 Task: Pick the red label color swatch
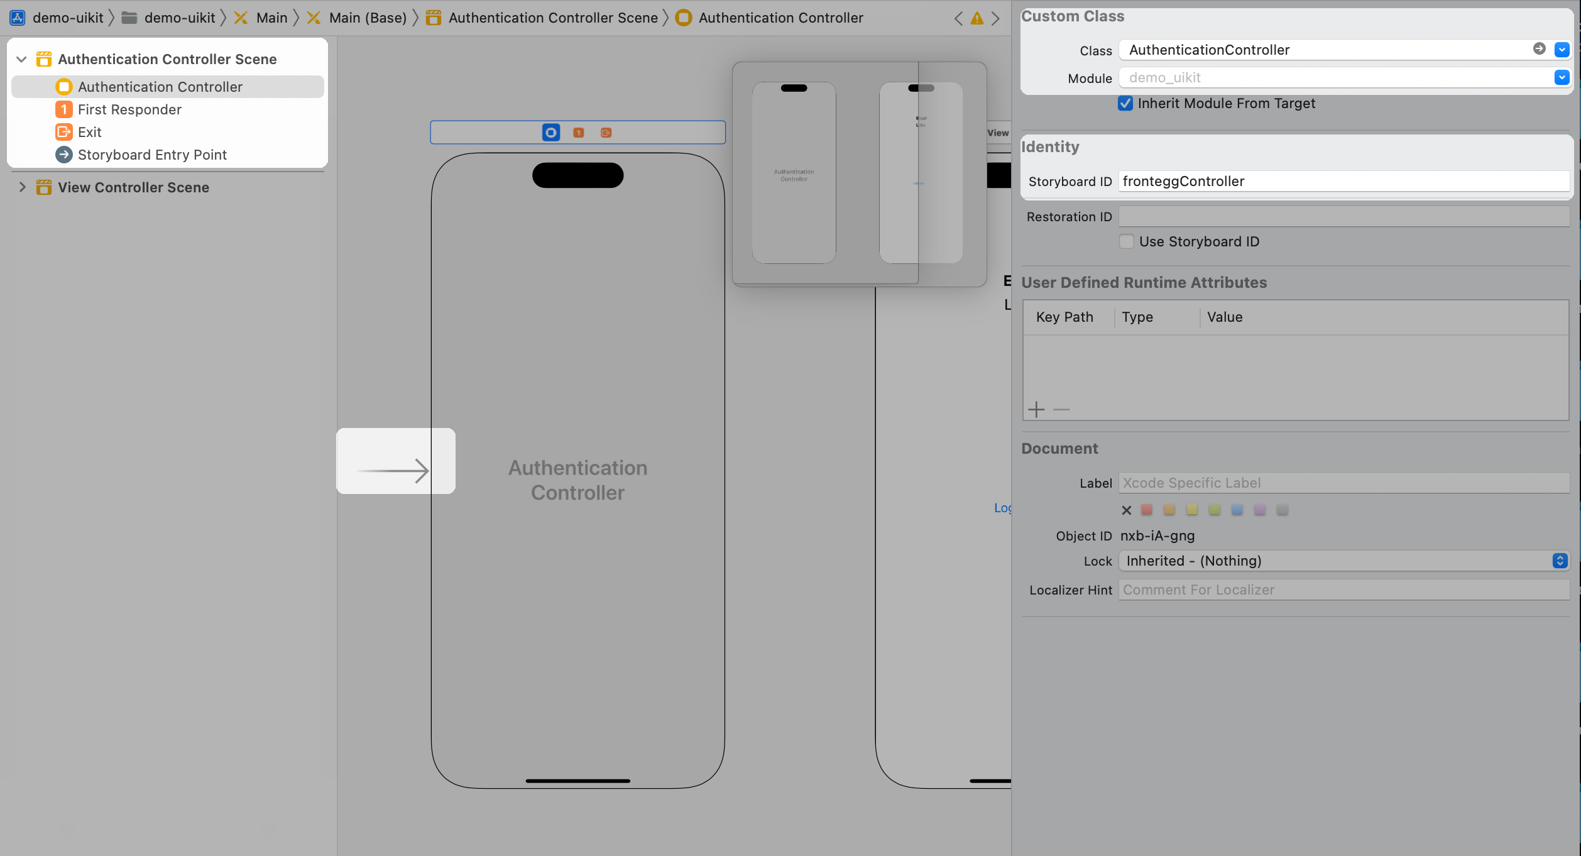point(1147,510)
